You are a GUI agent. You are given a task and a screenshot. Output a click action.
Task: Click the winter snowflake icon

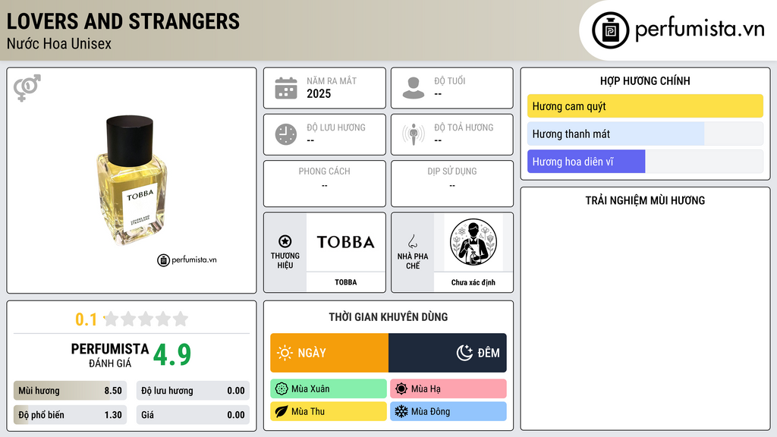click(x=401, y=411)
